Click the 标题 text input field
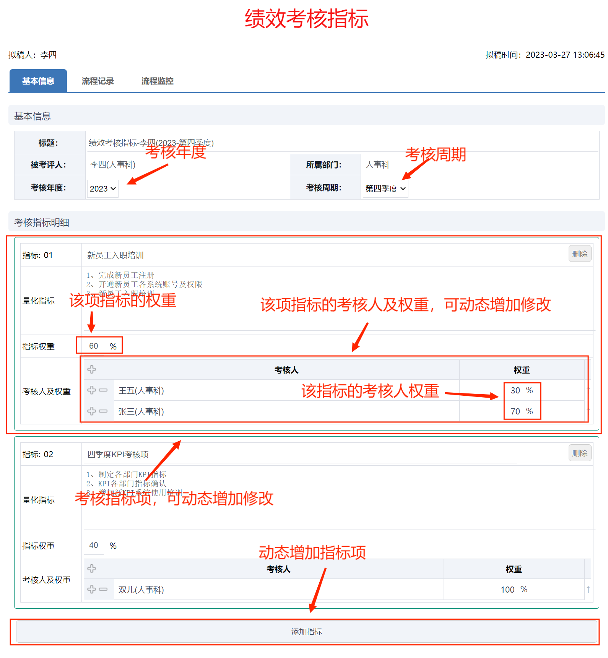 click(340, 143)
